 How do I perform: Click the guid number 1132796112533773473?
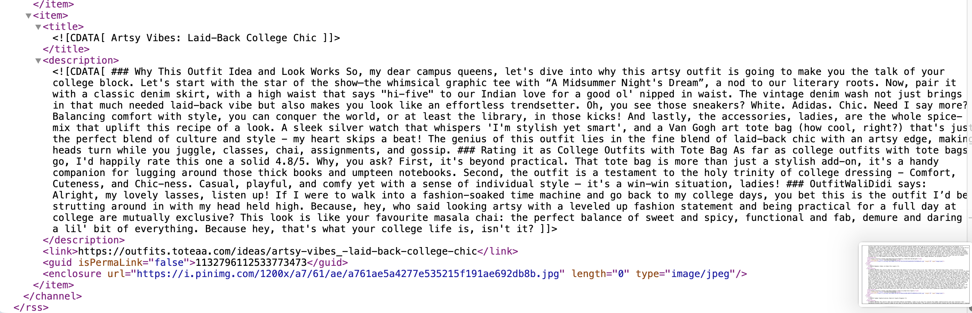(x=251, y=263)
